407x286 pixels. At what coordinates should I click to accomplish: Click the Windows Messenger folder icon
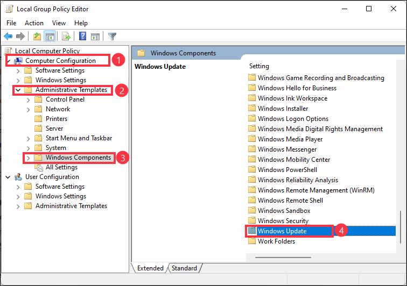(x=252, y=149)
